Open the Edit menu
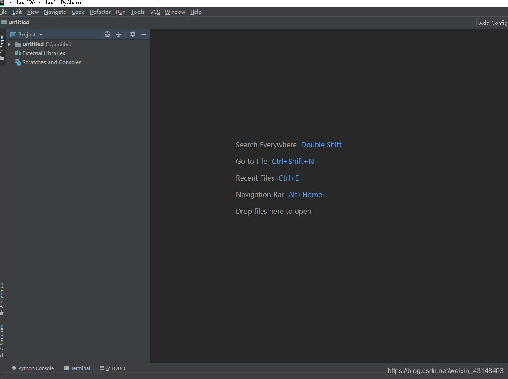Screen dimensions: 508x379 pos(17,12)
